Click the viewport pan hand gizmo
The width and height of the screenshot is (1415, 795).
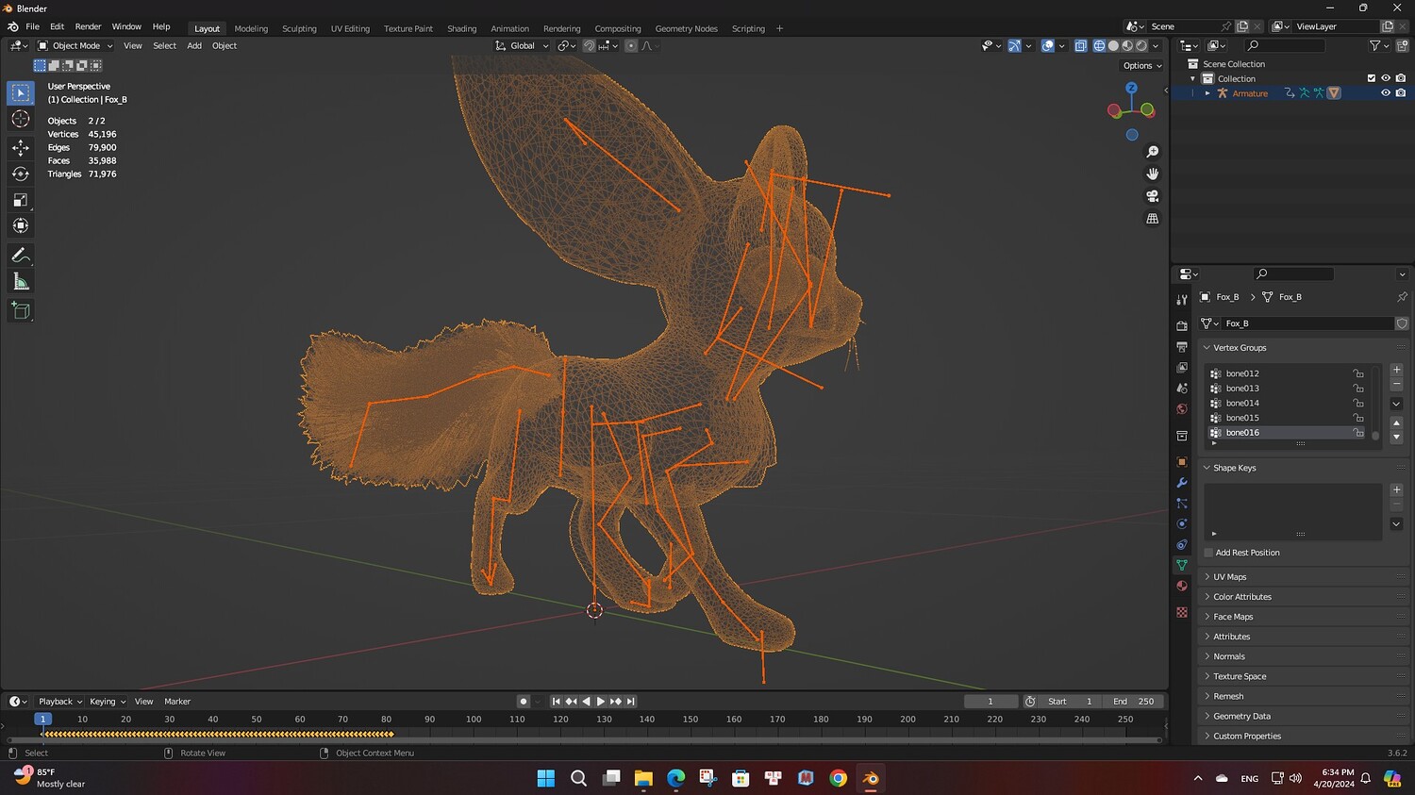coord(1152,174)
